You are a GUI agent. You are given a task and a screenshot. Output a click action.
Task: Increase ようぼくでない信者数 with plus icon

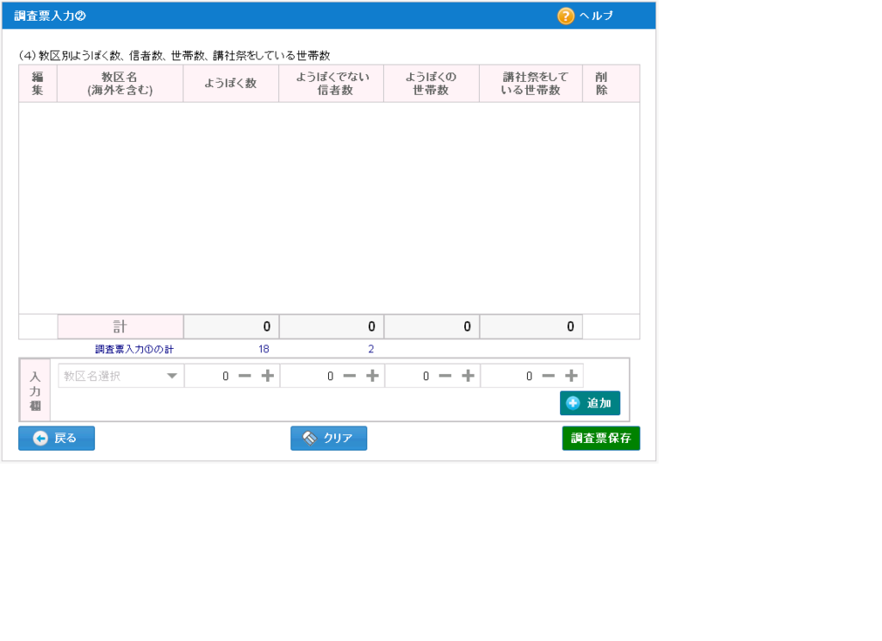(372, 376)
